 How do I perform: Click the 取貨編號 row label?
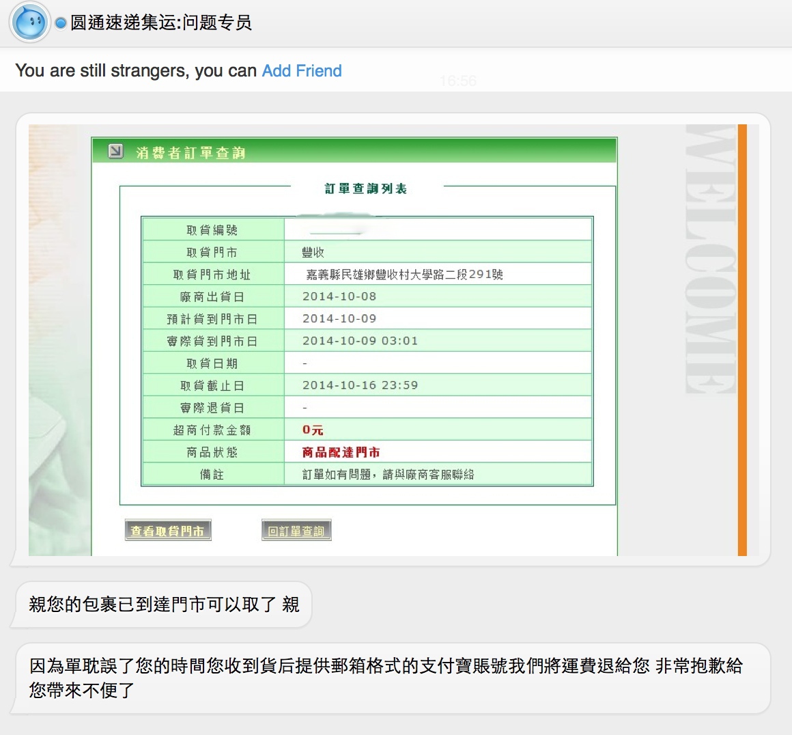(x=212, y=230)
